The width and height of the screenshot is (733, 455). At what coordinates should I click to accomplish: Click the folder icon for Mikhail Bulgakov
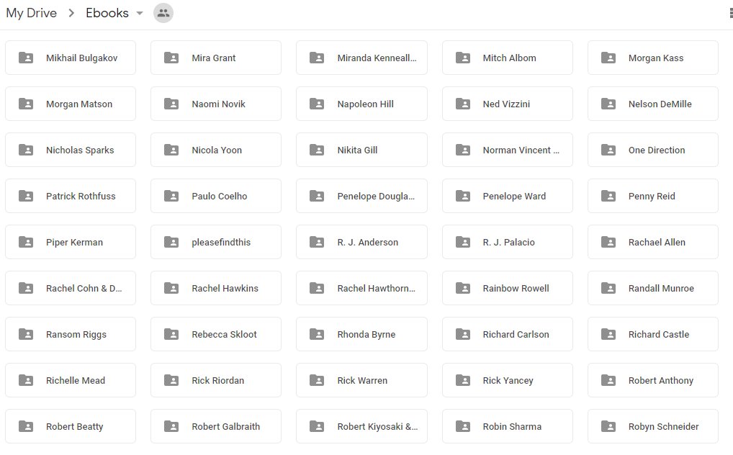pyautogui.click(x=26, y=58)
